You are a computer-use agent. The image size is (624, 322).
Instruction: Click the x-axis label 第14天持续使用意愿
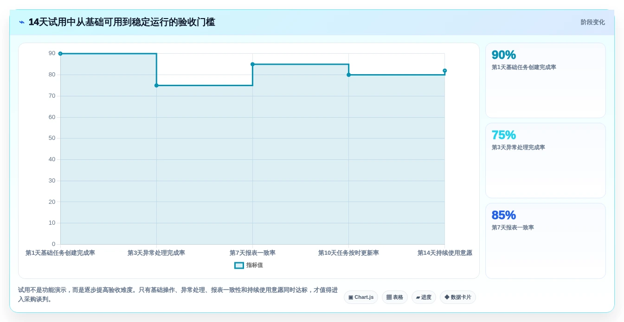[x=444, y=253]
